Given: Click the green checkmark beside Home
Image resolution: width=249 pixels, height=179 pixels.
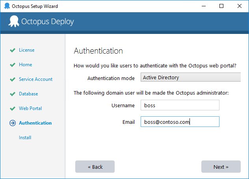Looking at the screenshot, I should (13, 65).
